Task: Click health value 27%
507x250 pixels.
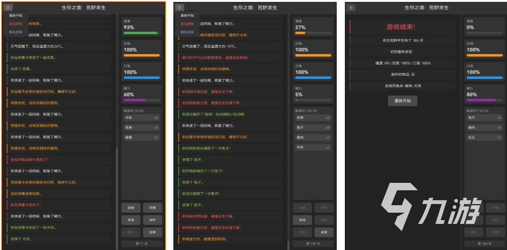Action: 300,27
